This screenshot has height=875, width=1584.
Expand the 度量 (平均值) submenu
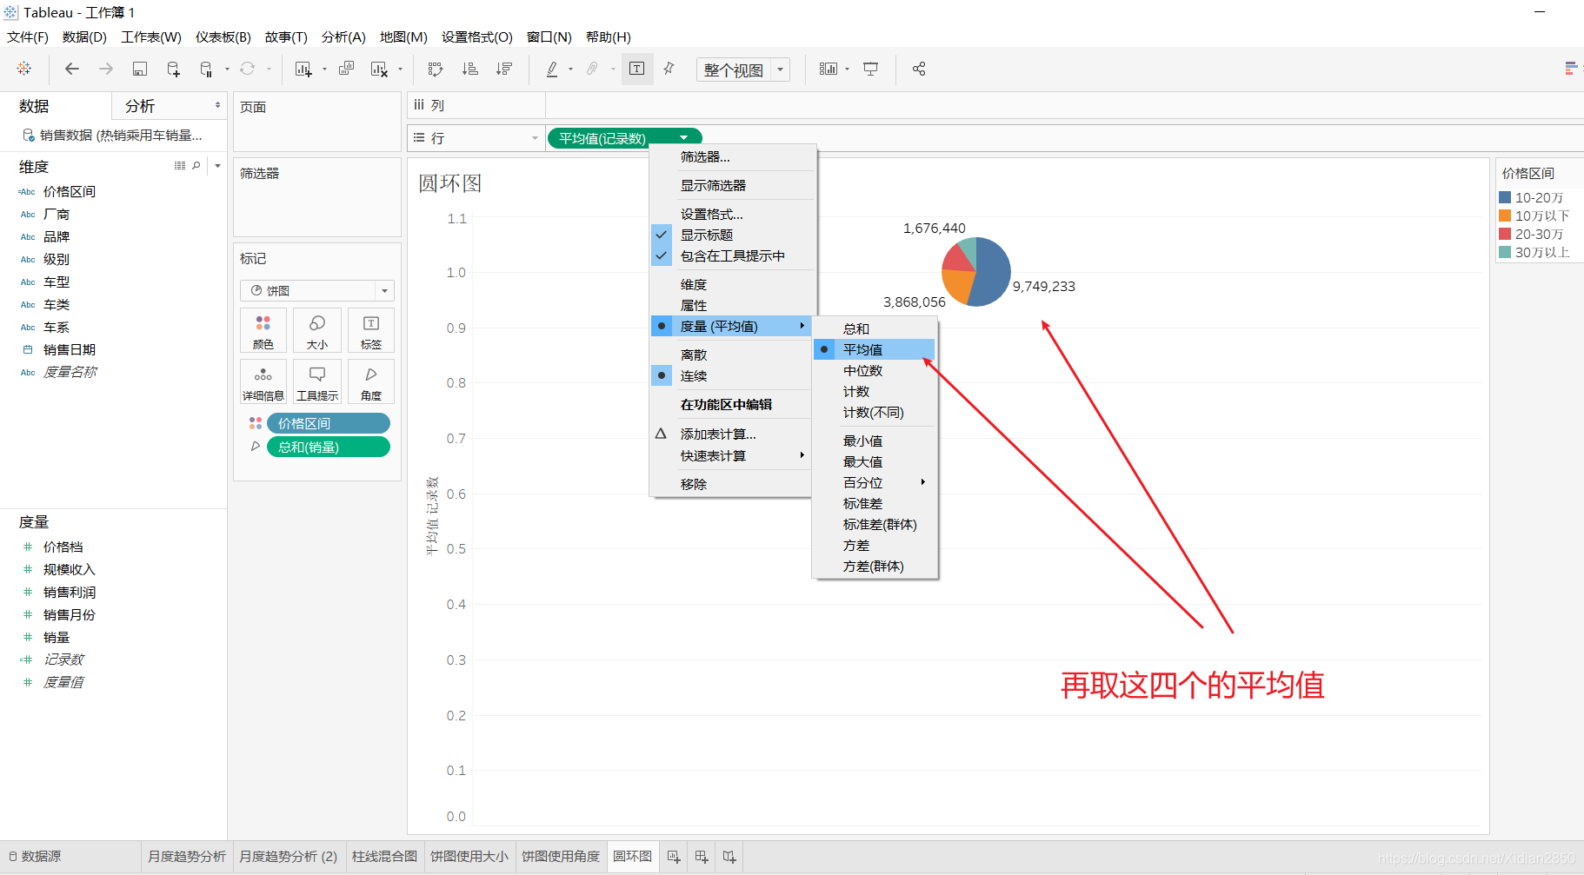730,327
